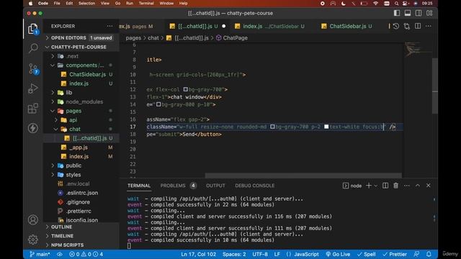The height and width of the screenshot is (259, 461).
Task: Expand the styles folder
Action: click(81, 174)
